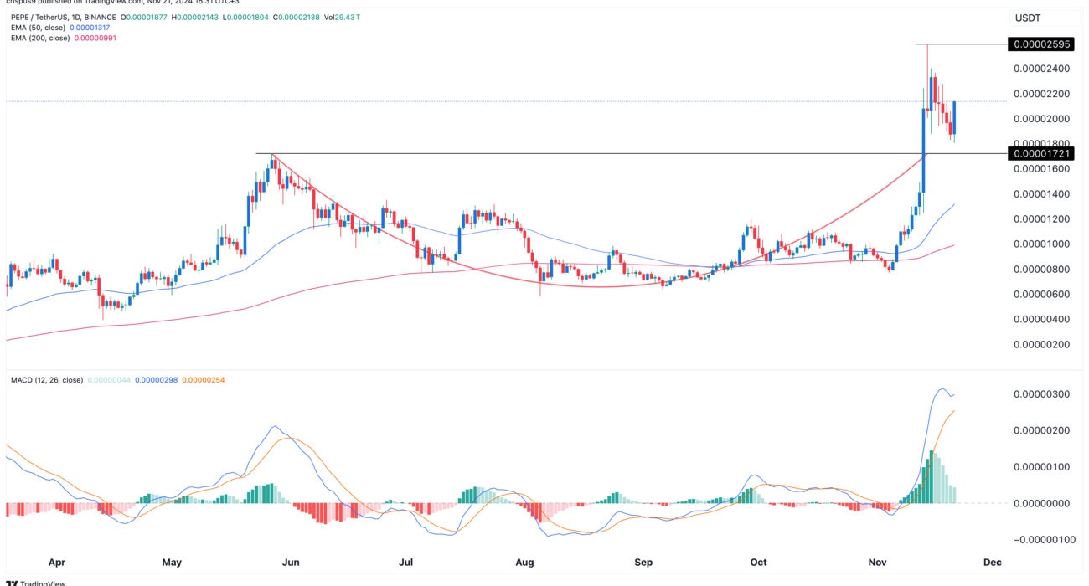Click the Oct label on time axis

tap(758, 563)
